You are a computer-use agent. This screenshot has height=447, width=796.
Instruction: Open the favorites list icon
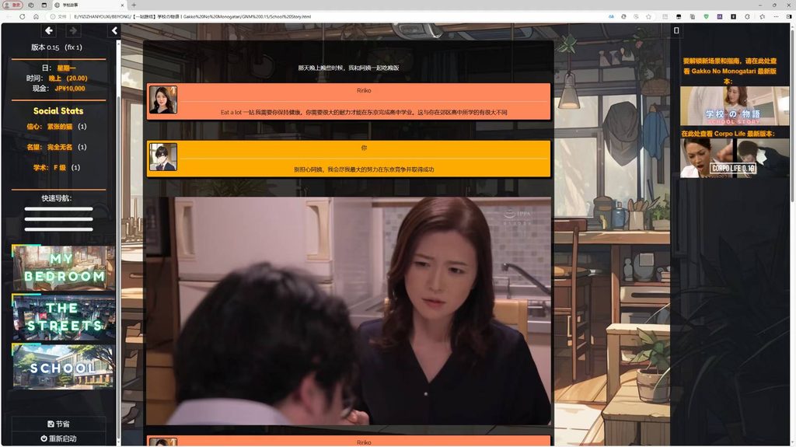coord(762,16)
